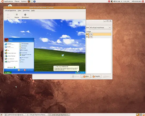
Task: Launch the mail icon in top panel
Action: pos(32,1)
